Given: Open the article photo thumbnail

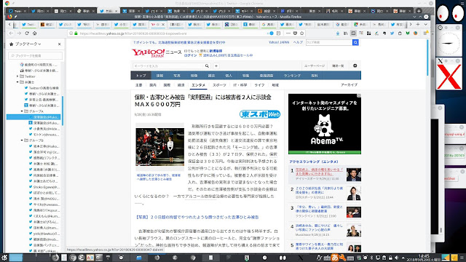Looking at the screenshot, I should click(160, 147).
